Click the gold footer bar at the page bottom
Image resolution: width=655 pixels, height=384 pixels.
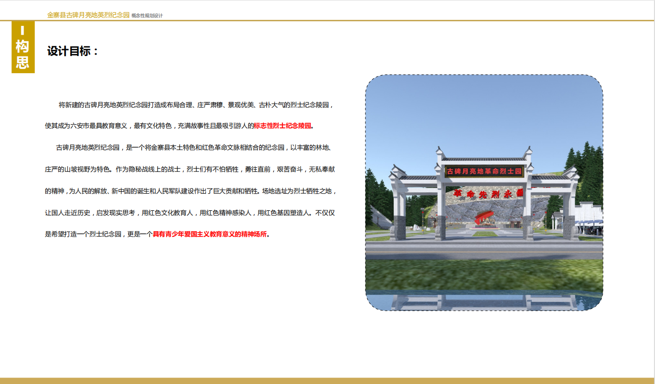point(327,381)
